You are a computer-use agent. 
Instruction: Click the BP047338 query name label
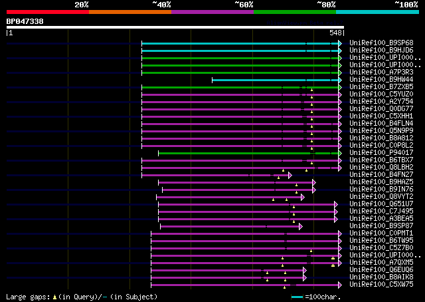25,21
